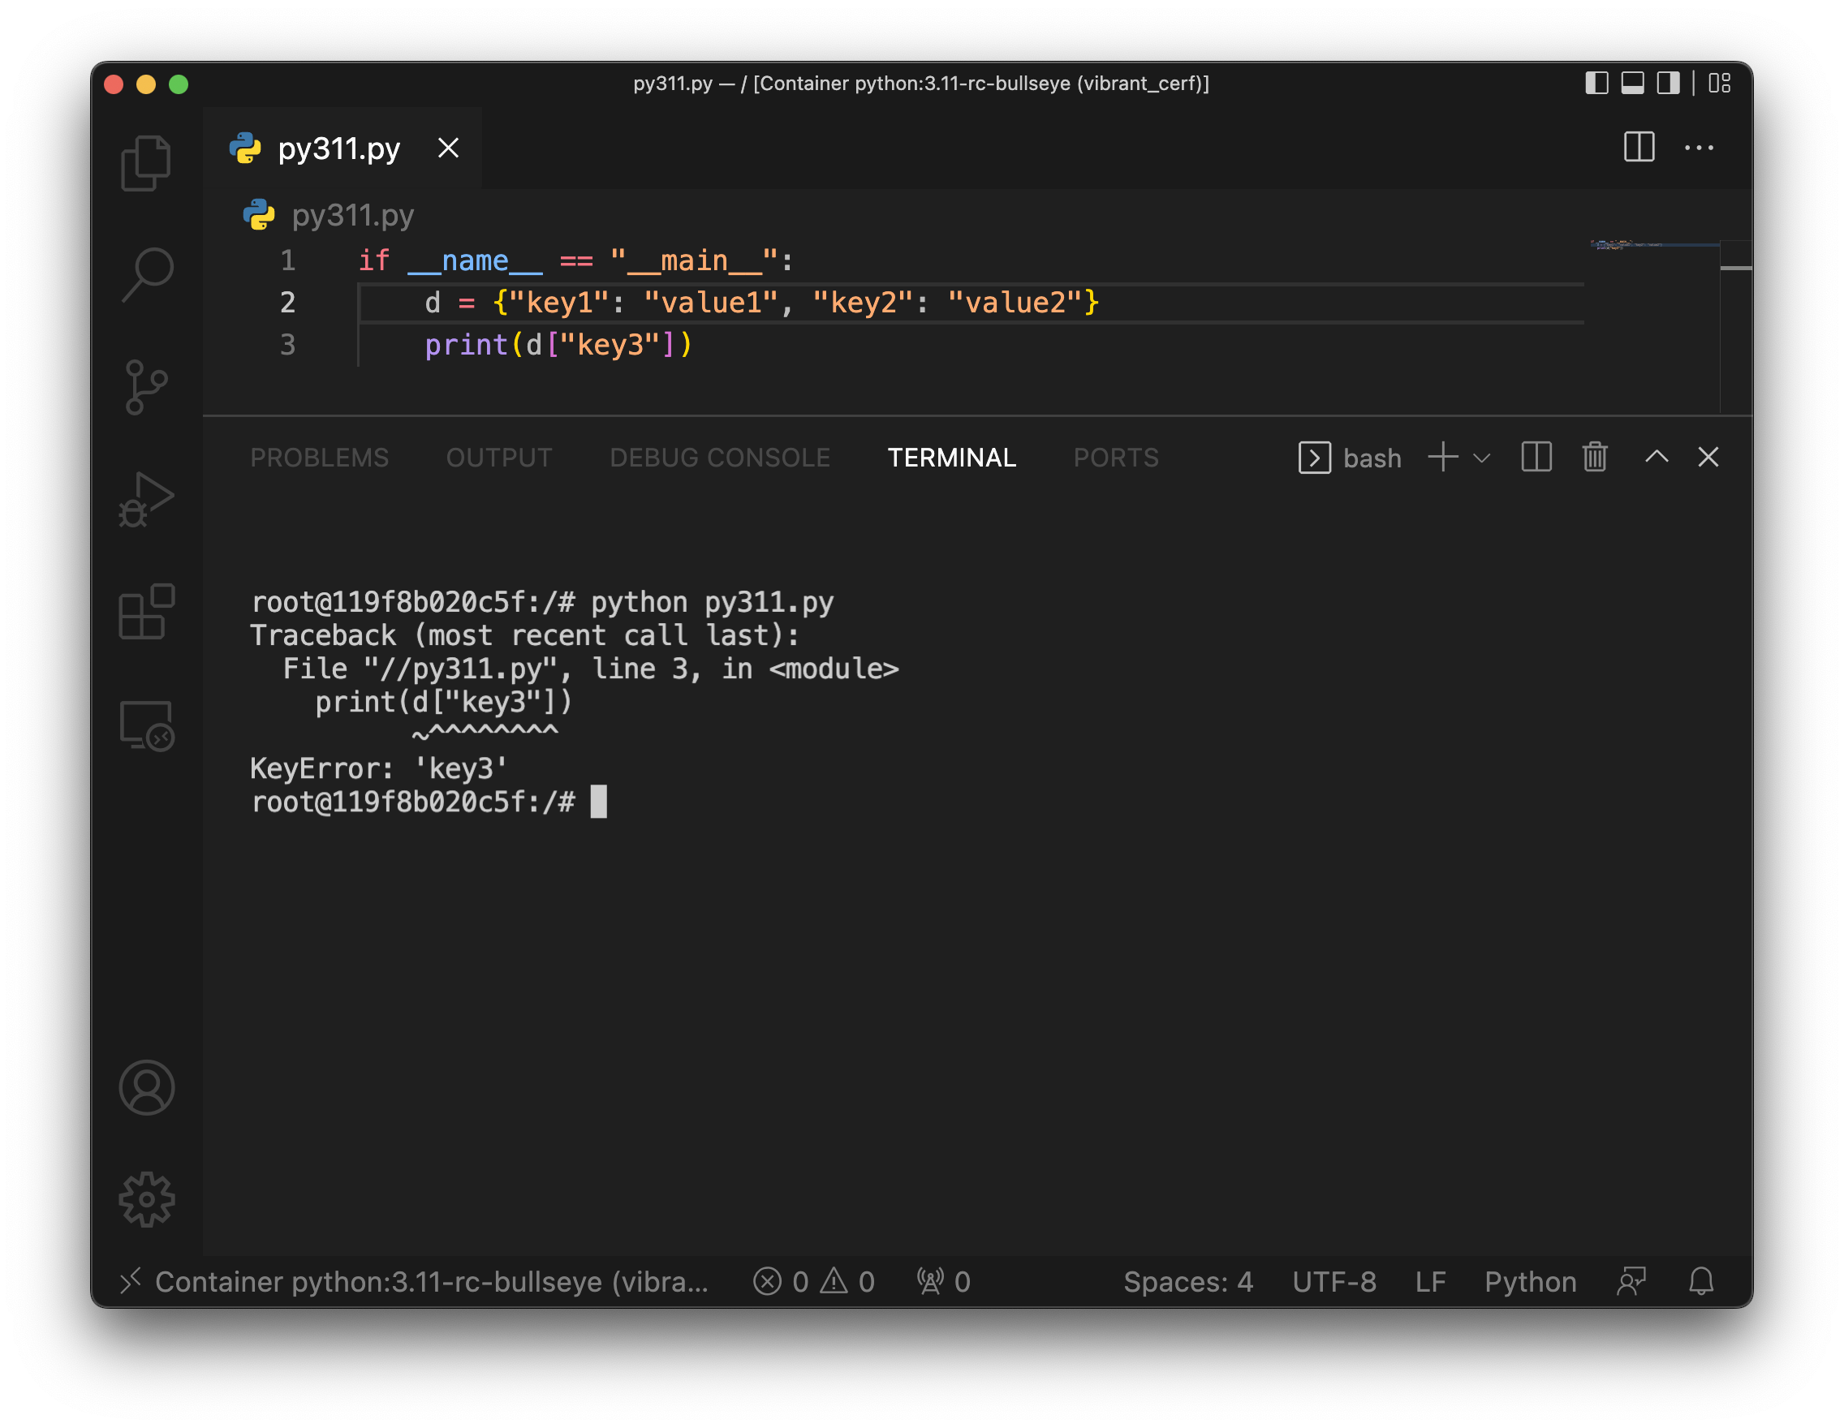Image resolution: width=1844 pixels, height=1428 pixels.
Task: Maximize panel size with chevron up
Action: pos(1656,458)
